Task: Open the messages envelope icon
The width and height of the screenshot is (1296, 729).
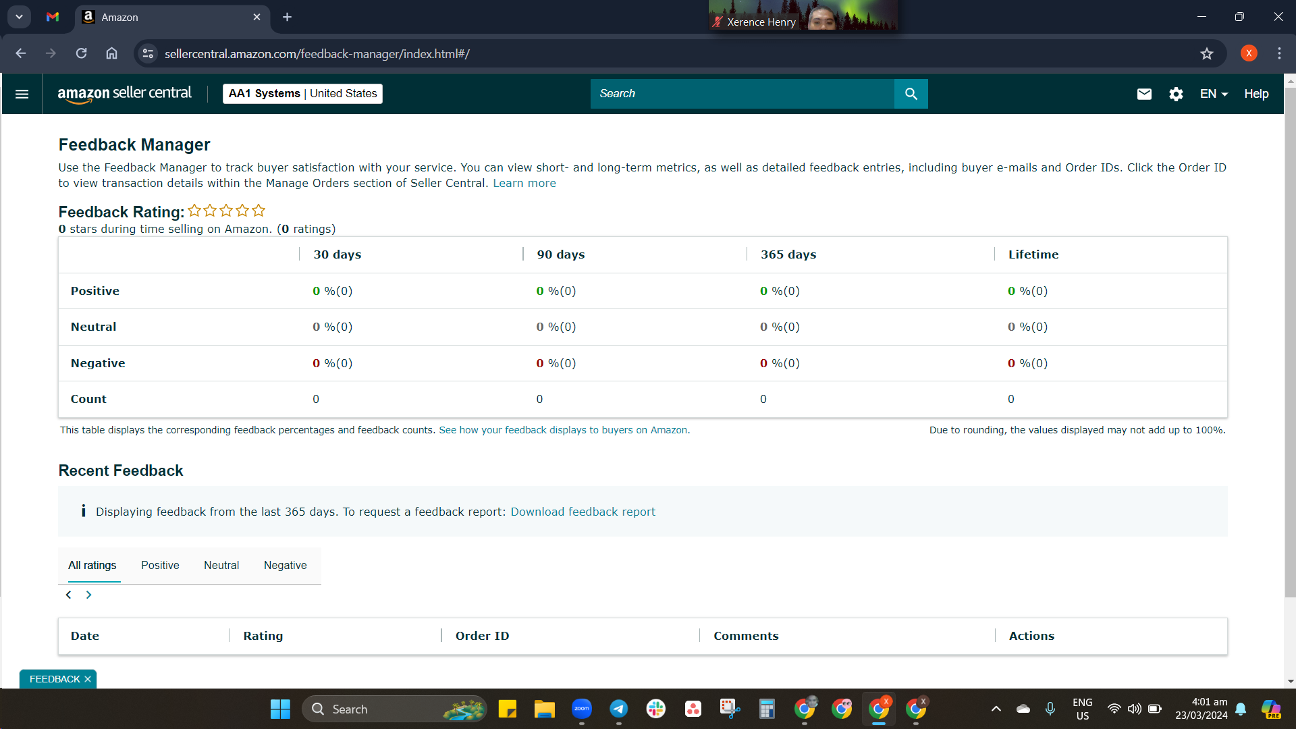Action: [1144, 94]
